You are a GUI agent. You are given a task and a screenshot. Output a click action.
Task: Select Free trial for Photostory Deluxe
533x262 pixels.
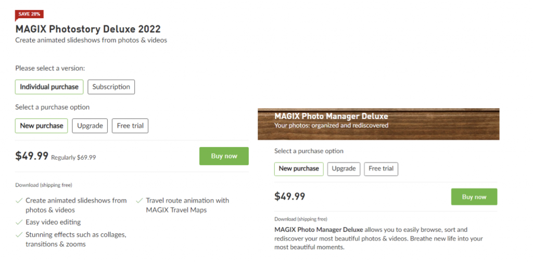pyautogui.click(x=130, y=126)
